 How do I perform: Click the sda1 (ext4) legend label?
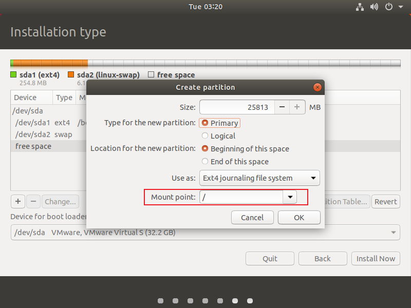[x=40, y=75]
